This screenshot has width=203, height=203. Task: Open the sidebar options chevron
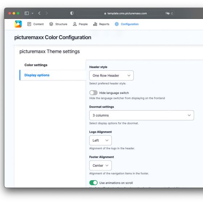point(33,13)
